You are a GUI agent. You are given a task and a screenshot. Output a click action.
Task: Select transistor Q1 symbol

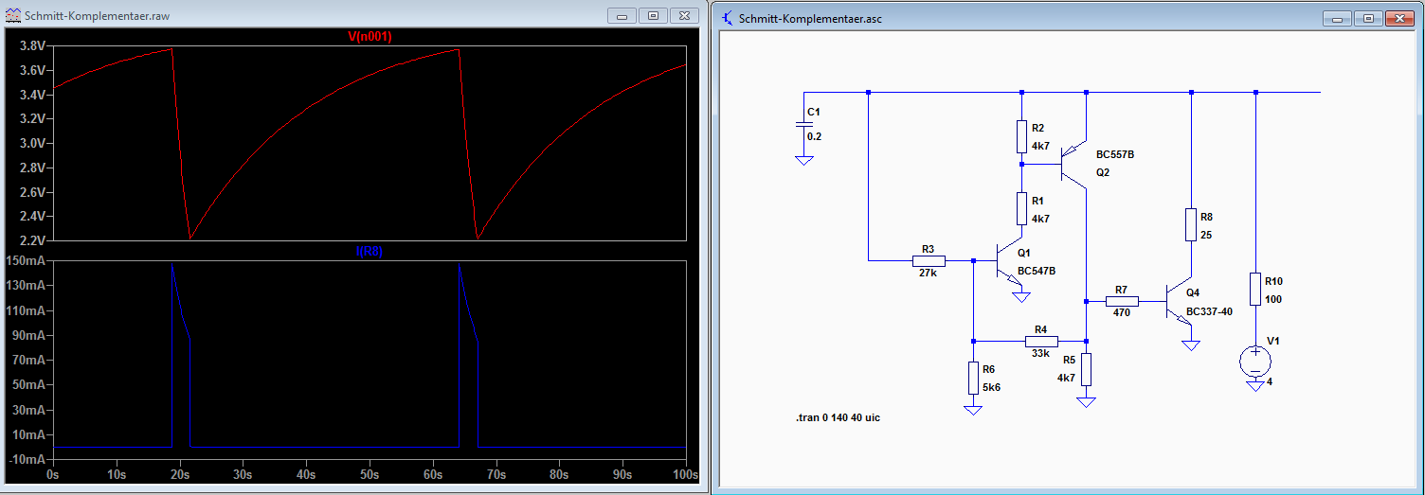pos(1010,259)
